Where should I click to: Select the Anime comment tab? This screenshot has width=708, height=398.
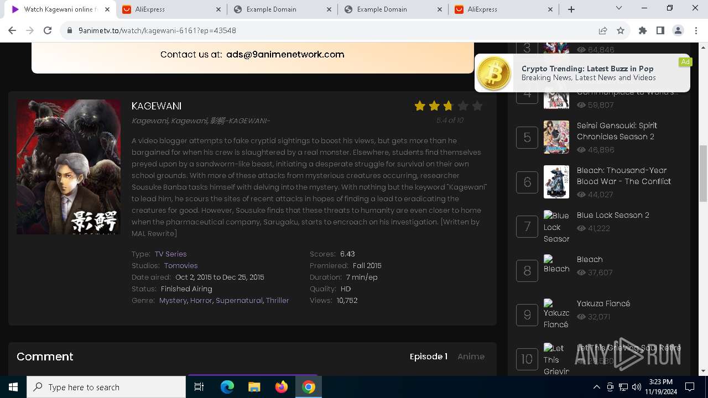(471, 357)
